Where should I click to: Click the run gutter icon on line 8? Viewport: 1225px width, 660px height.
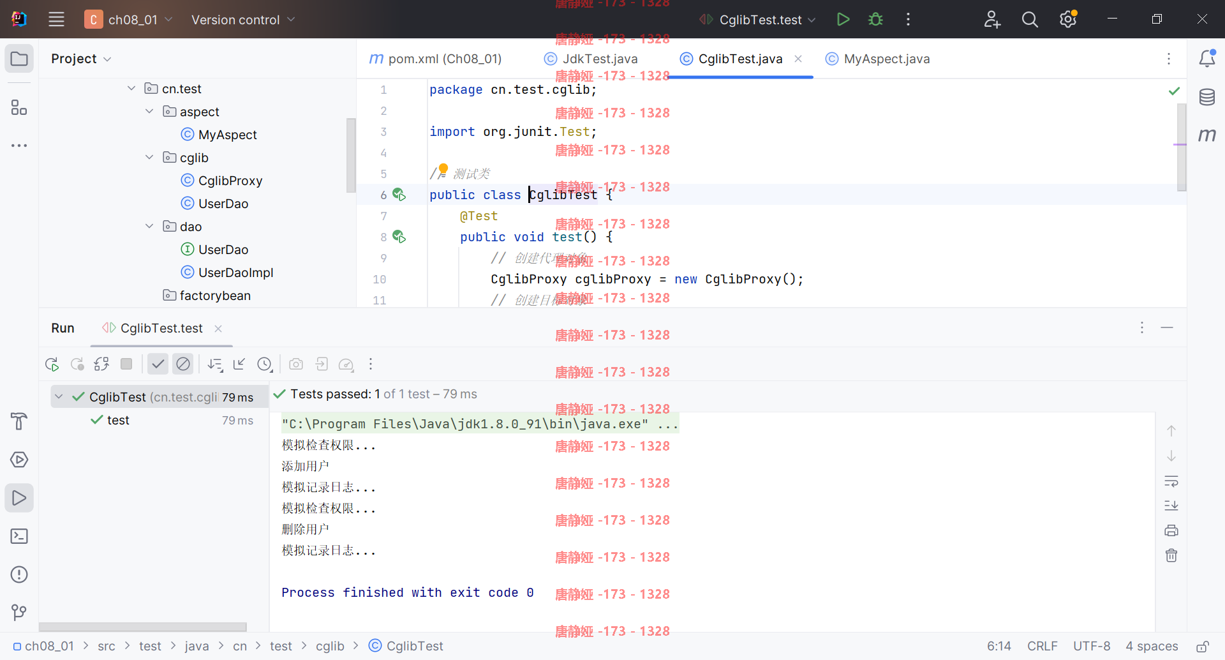[399, 237]
